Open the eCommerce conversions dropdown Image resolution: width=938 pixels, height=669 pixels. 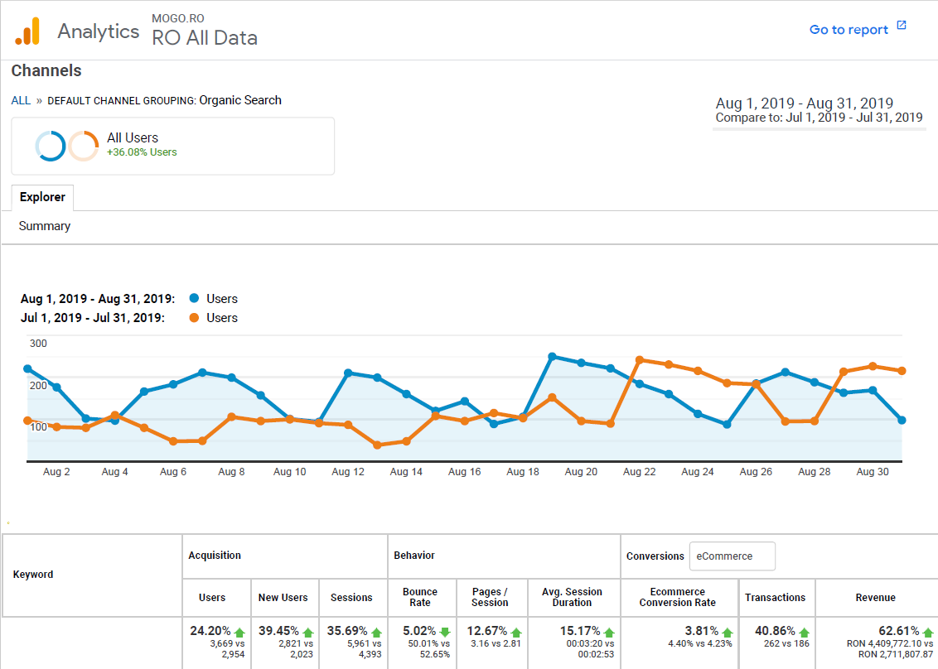732,556
